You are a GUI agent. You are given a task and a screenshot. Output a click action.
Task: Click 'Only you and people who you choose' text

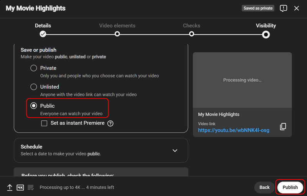click(99, 76)
